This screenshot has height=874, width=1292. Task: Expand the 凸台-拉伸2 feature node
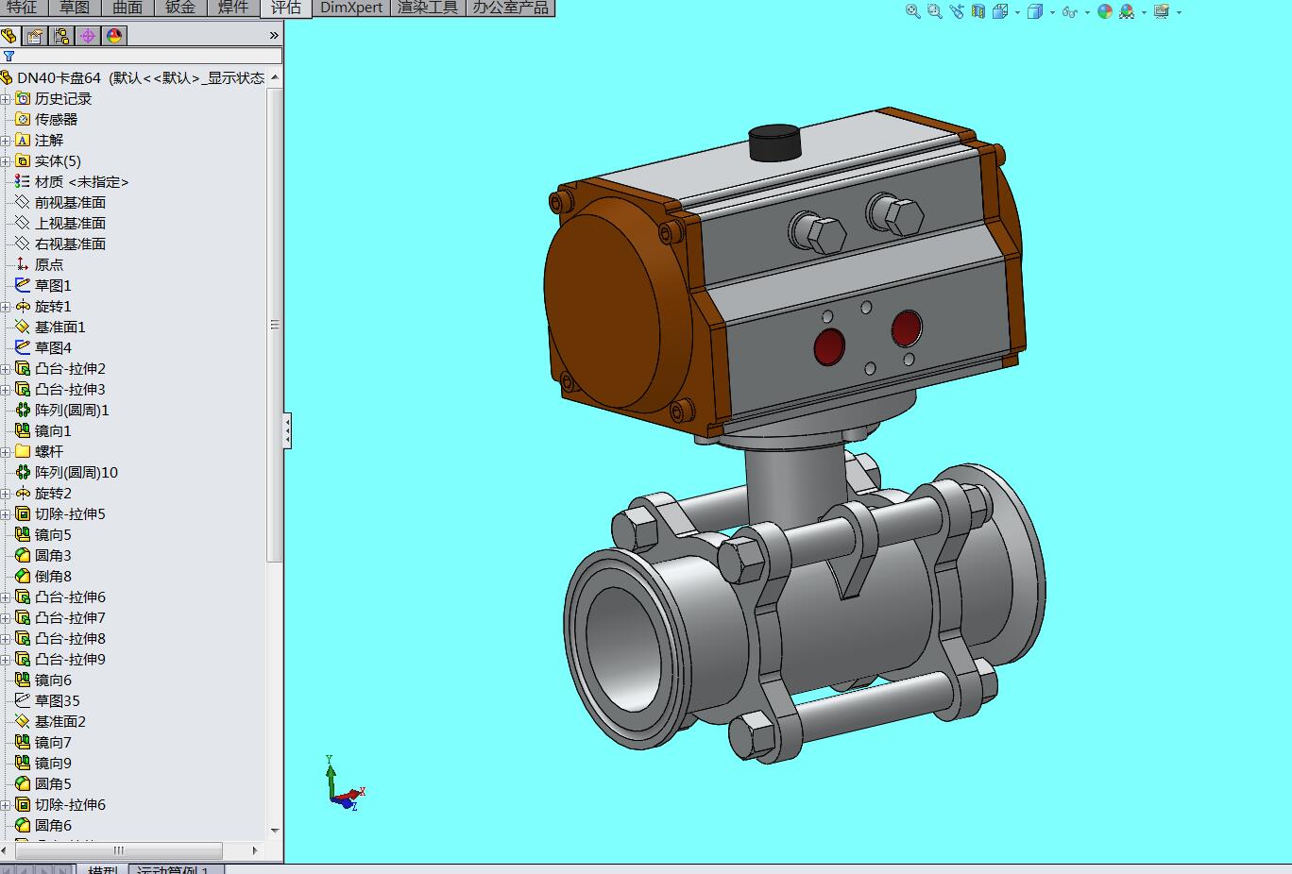click(6, 369)
